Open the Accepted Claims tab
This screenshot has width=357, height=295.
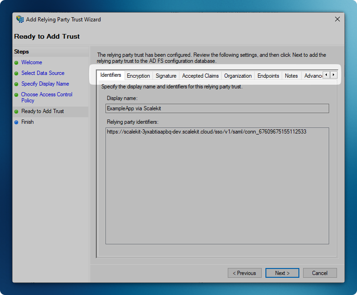pos(200,76)
